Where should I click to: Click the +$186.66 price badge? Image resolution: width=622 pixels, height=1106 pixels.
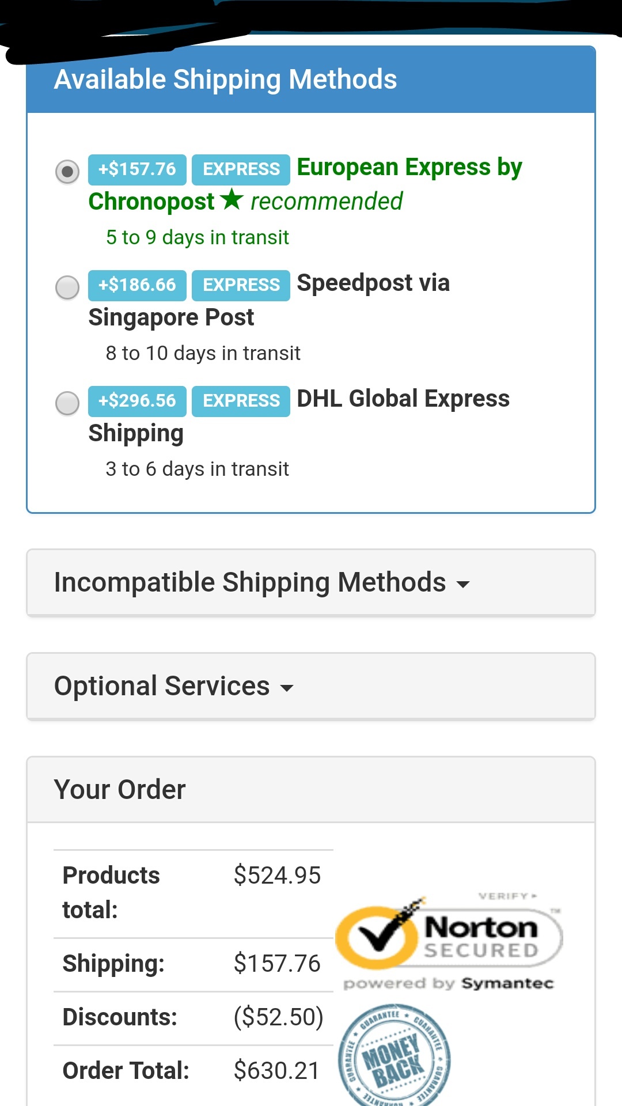pos(137,285)
